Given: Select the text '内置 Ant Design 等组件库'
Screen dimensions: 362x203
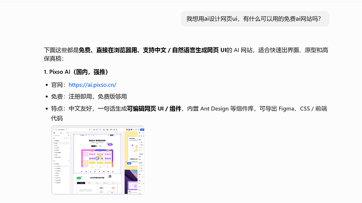Looking at the screenshot, I should click(x=220, y=109).
